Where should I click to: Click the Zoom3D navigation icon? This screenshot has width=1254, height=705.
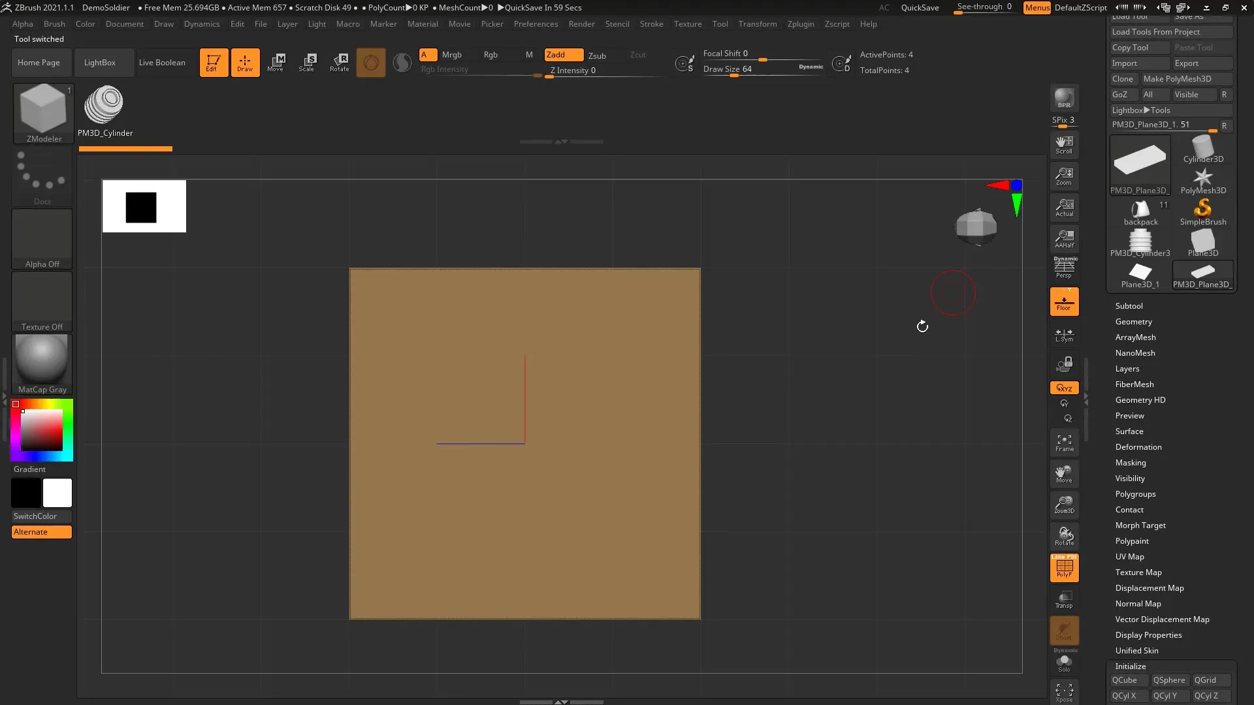(1064, 505)
